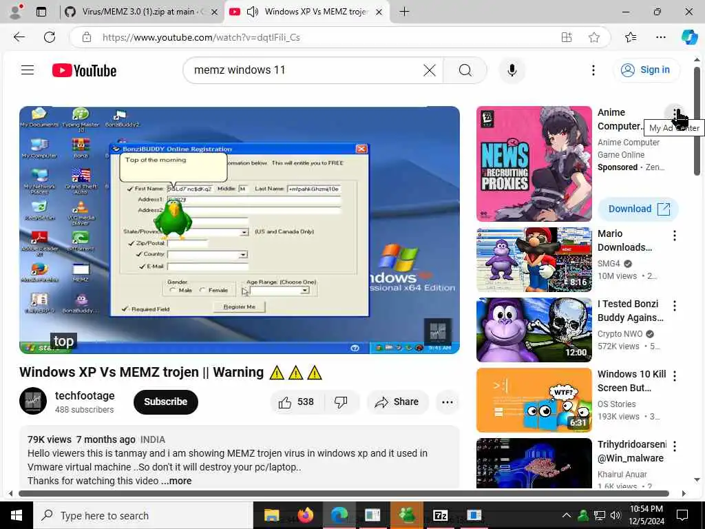Screen dimensions: 705x529
Task: Open YouTube settings three-dot menu beside Sign in
Action: coord(593,70)
